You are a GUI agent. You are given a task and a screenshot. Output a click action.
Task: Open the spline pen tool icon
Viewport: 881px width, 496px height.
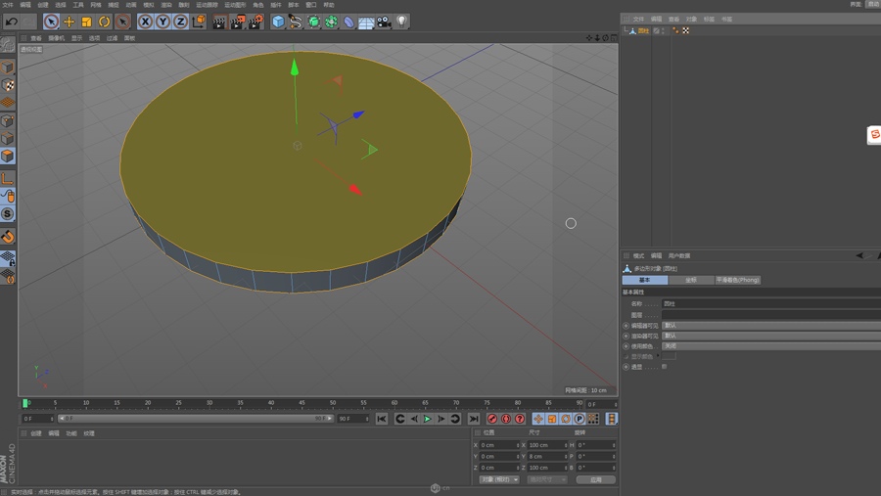click(x=296, y=22)
